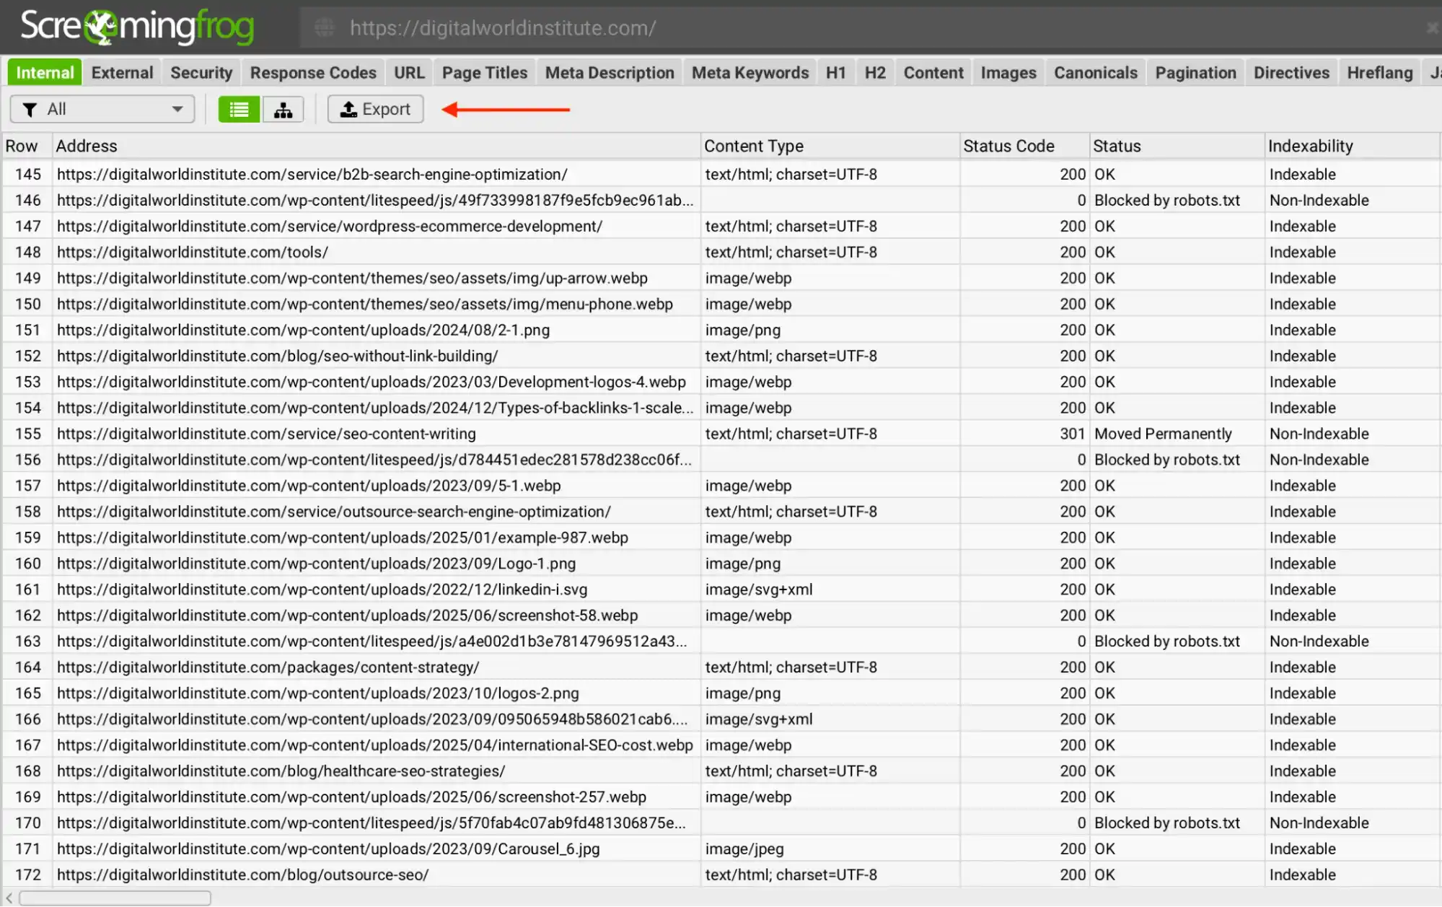View the Images tab
Screen dimensions: 1442x907
pyautogui.click(x=1008, y=71)
